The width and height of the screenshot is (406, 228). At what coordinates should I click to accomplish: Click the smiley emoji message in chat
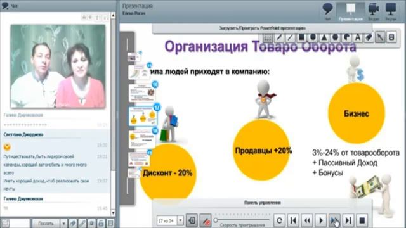[7, 147]
